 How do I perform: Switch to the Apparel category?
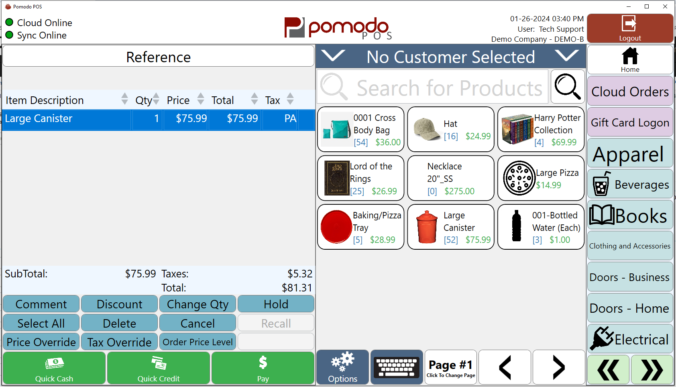tap(629, 154)
